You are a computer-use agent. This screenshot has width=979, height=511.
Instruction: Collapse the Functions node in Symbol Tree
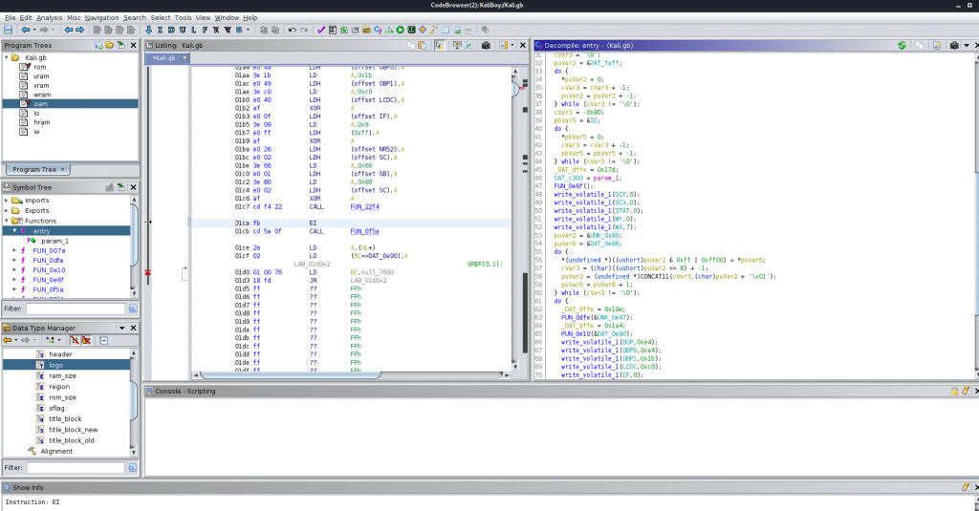pyautogui.click(x=7, y=221)
